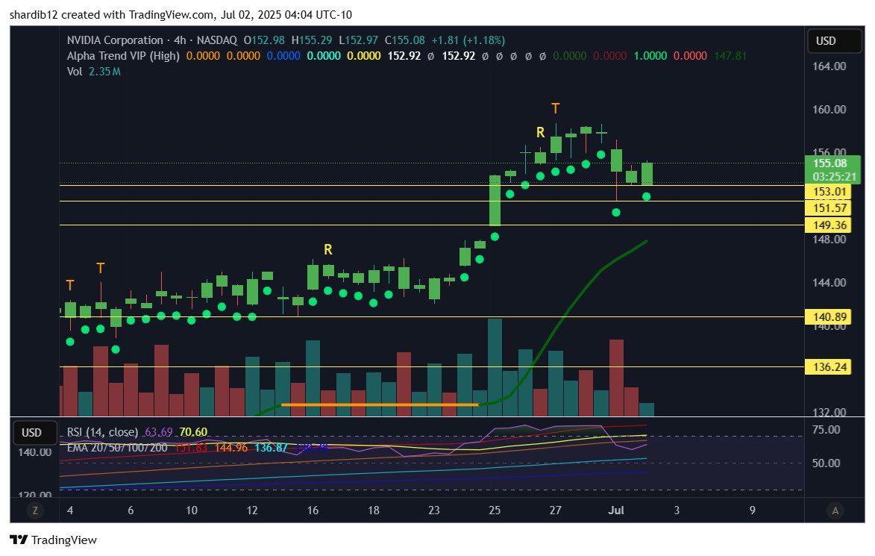Click the date label 23 on the time axis

pos(433,510)
